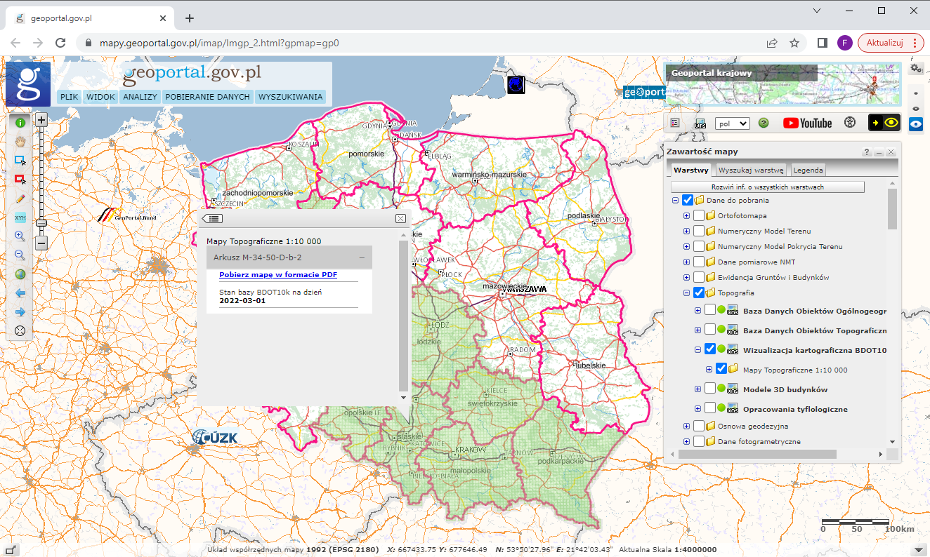
Task: Uncheck the Topografia layer group
Action: coord(699,293)
